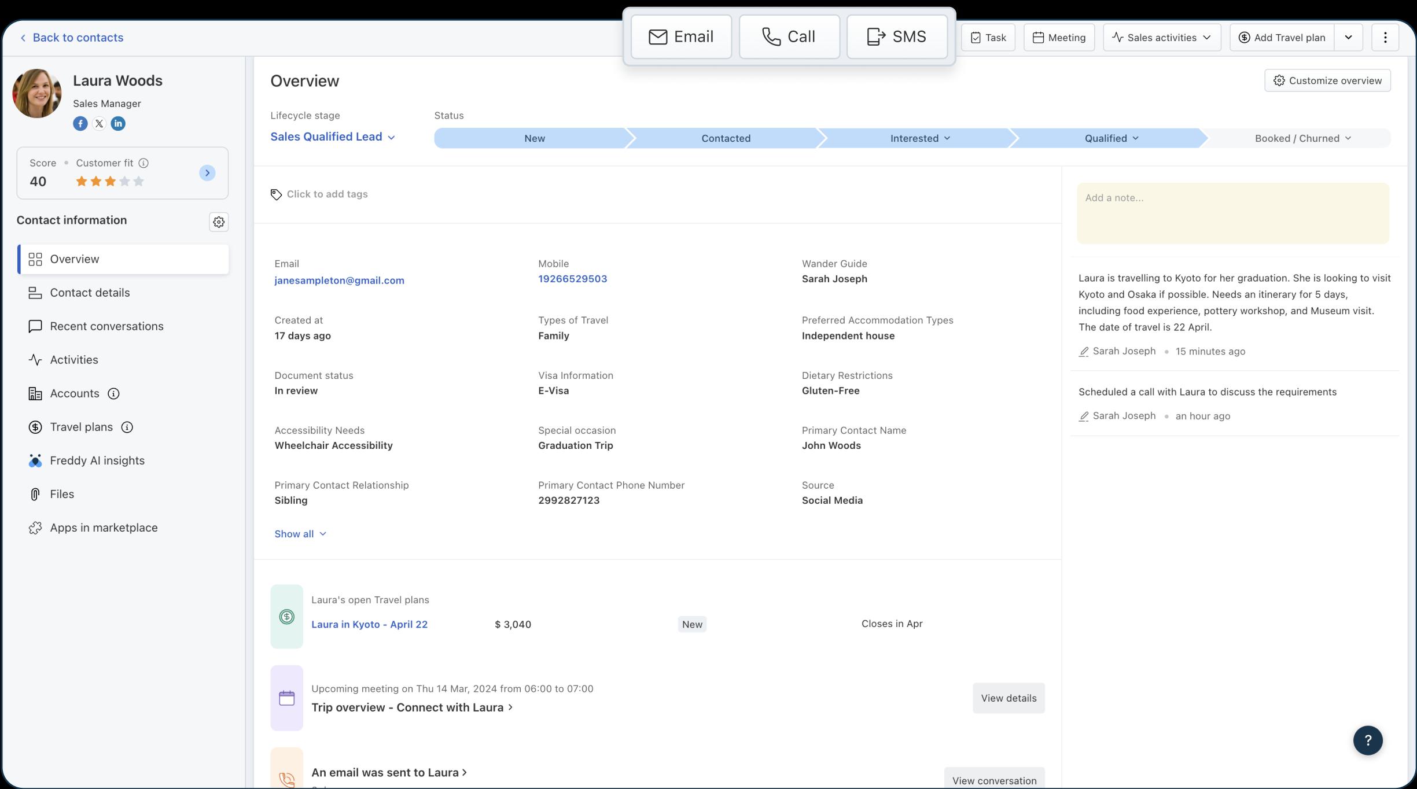Open Qualified status dropdown
Image resolution: width=1417 pixels, height=789 pixels.
tap(1111, 138)
